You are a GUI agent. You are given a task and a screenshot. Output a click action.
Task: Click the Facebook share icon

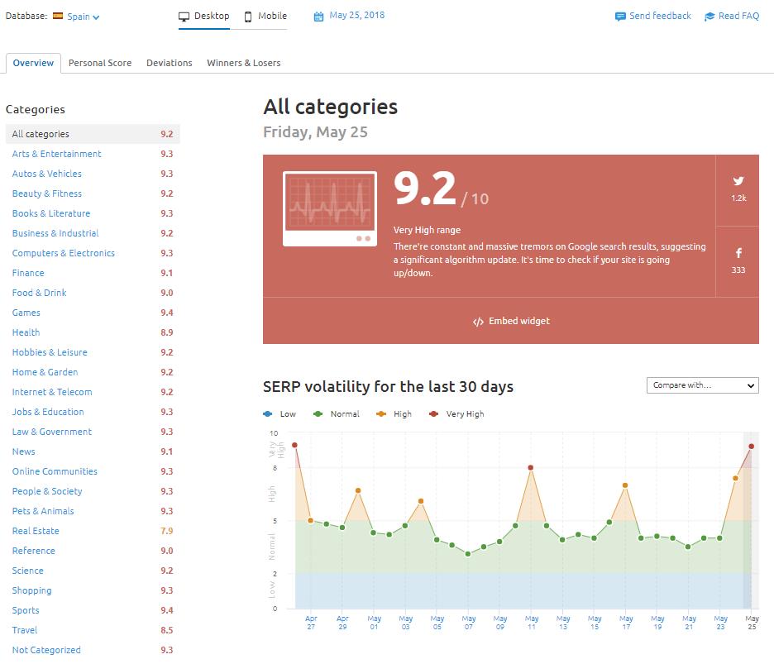738,254
